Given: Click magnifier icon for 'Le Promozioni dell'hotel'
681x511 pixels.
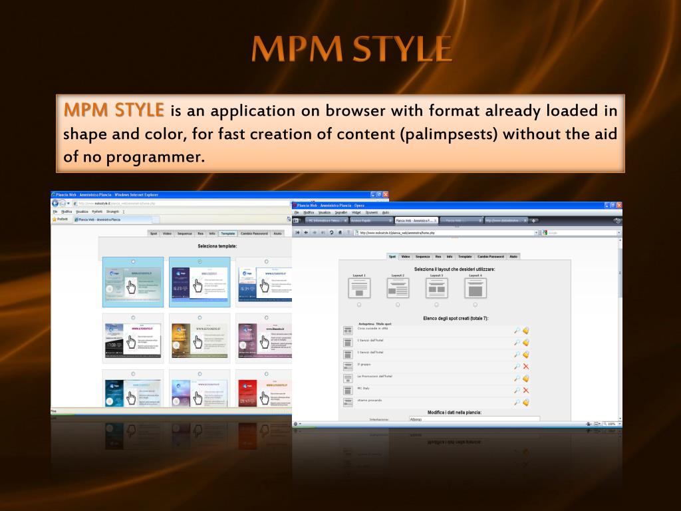Looking at the screenshot, I should pyautogui.click(x=517, y=379).
